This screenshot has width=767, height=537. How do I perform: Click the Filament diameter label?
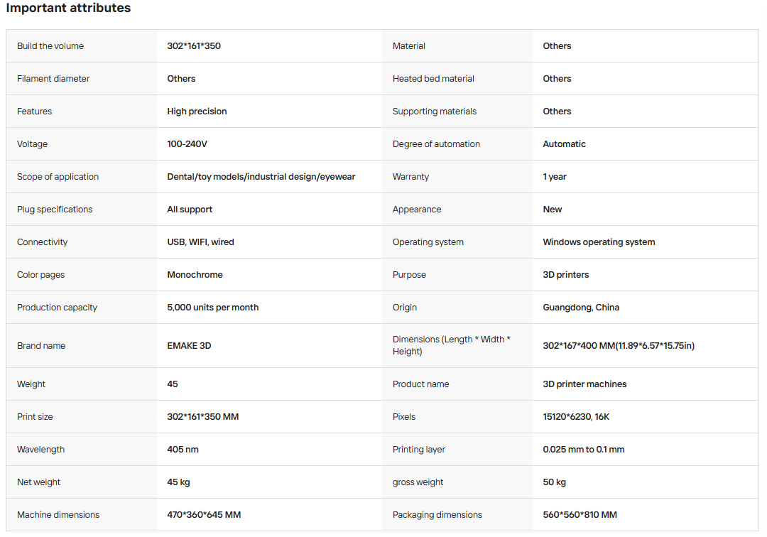53,79
